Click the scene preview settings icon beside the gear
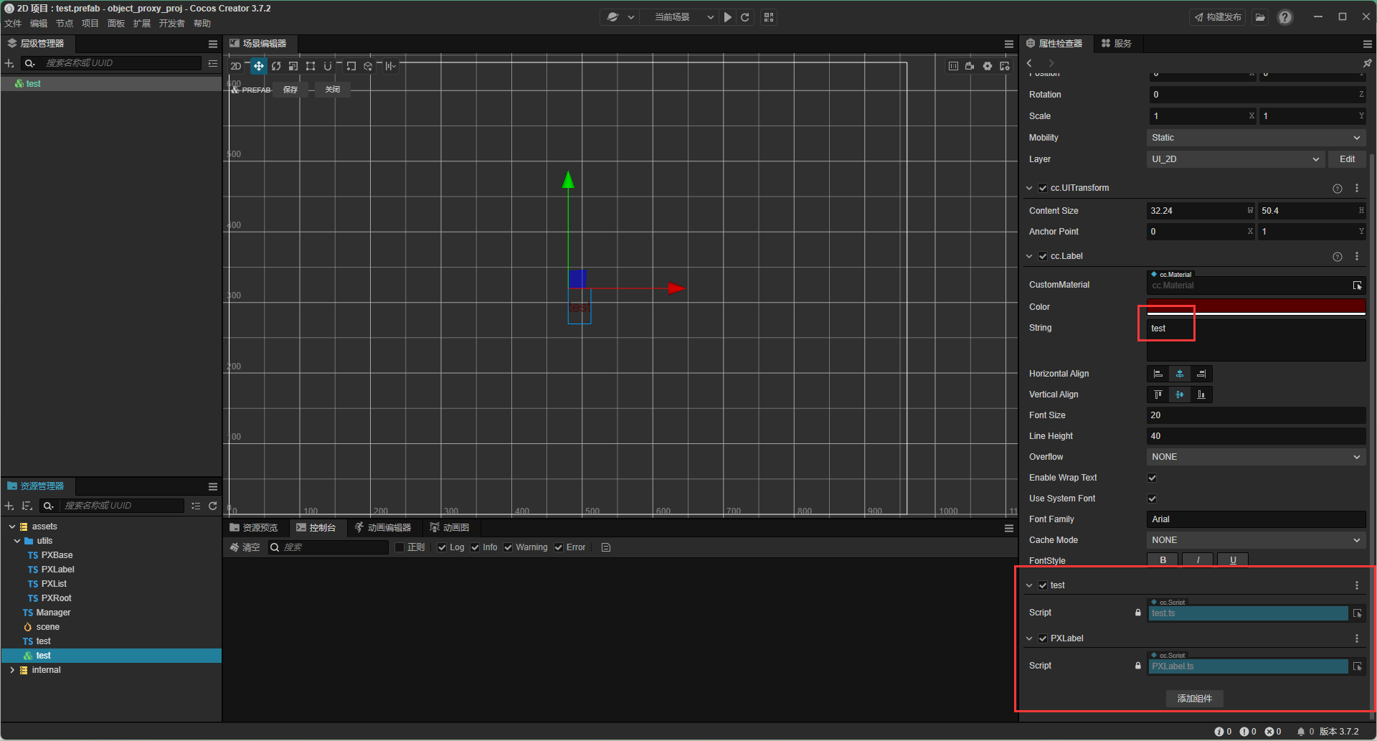 click(1005, 66)
